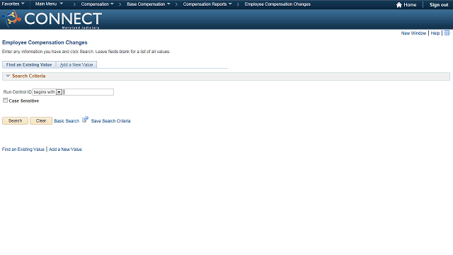Click the Search button
The height and width of the screenshot is (255, 453).
coord(15,120)
